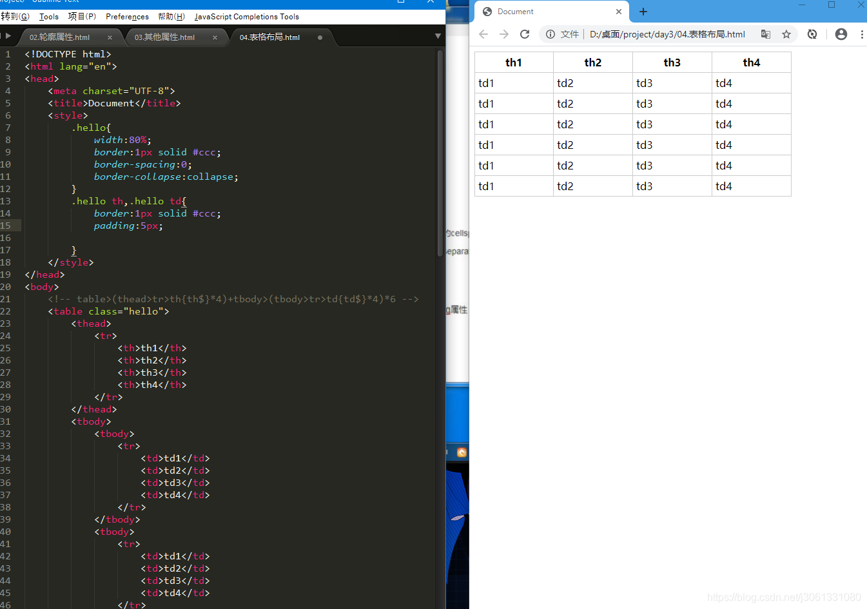Click unsaved dot on 04.表格布局.html tab
This screenshot has width=867, height=609.
(320, 37)
